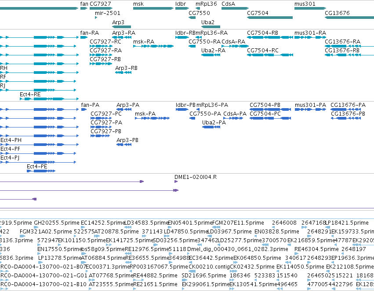Image resolution: width=374 pixels, height=291 pixels.
Task: Open the CG7504-RB transcript label
Action: (x=263, y=33)
